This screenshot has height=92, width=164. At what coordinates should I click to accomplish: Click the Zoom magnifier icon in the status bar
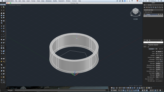pyautogui.click(x=145, y=90)
